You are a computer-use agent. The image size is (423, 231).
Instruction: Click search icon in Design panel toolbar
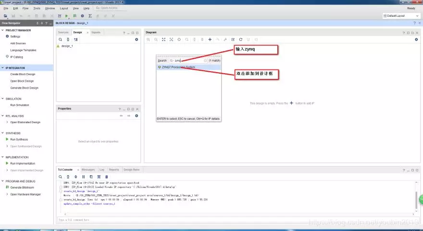click(x=61, y=39)
